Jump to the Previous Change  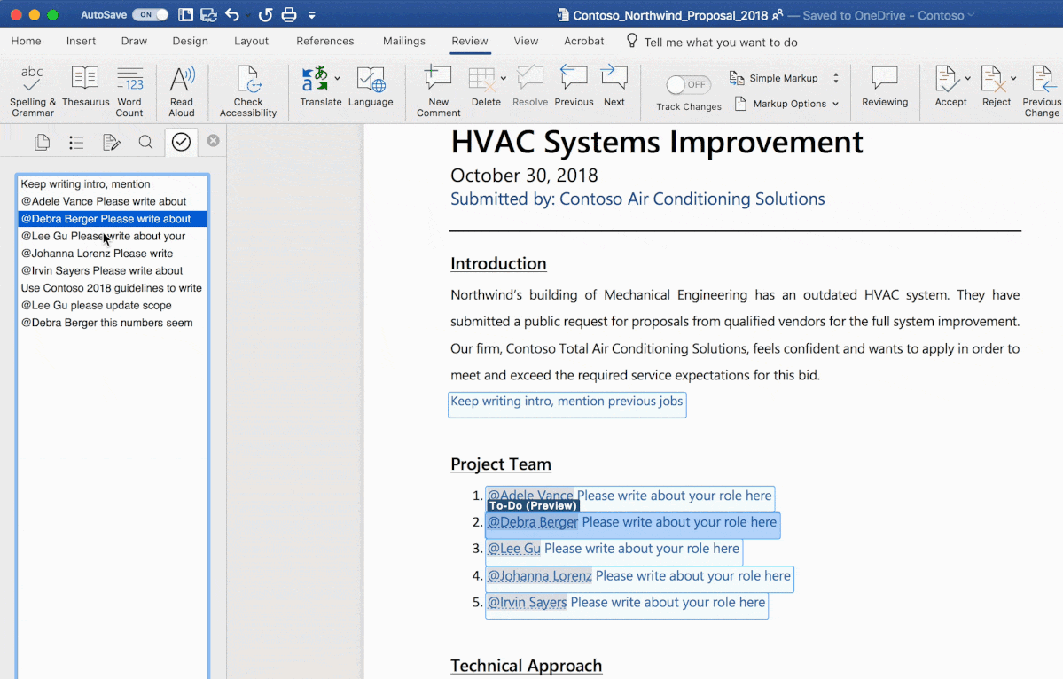1042,91
